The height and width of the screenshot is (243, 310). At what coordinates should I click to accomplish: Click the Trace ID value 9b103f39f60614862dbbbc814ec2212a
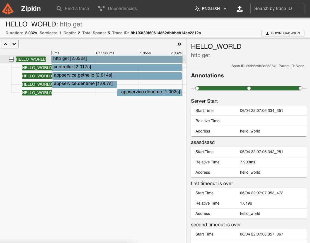tap(166, 33)
